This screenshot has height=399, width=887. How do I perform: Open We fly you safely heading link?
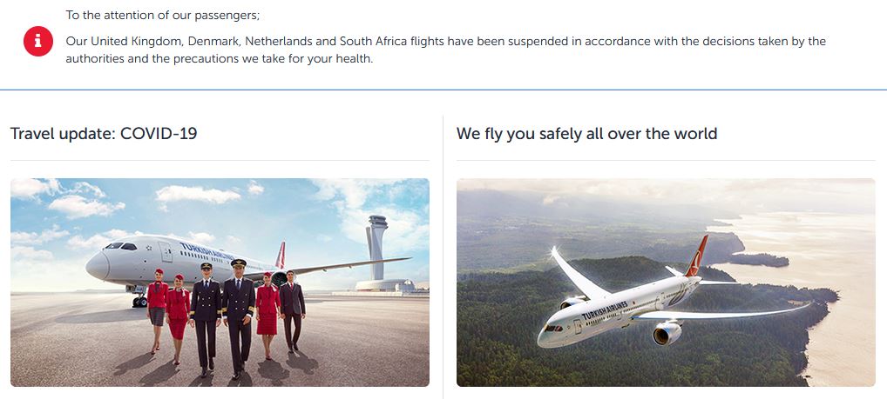click(586, 134)
